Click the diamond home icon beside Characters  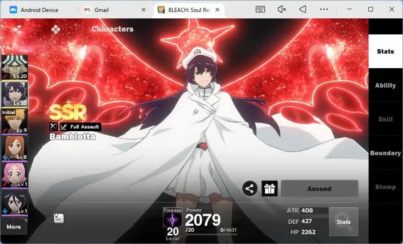tap(55, 29)
